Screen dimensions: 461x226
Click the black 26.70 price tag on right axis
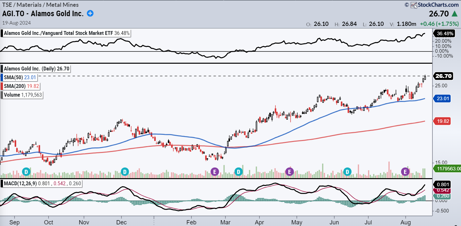pos(443,76)
